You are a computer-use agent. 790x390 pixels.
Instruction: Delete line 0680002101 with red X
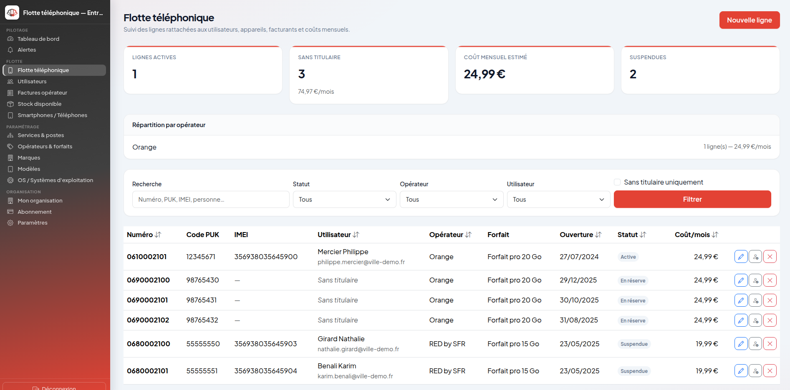770,371
